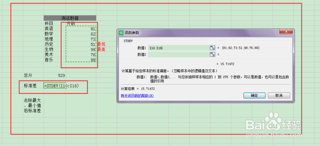Image resolution: width=320 pixels, height=146 pixels.
Task: Select the 总分 label cell
Action: [33, 76]
